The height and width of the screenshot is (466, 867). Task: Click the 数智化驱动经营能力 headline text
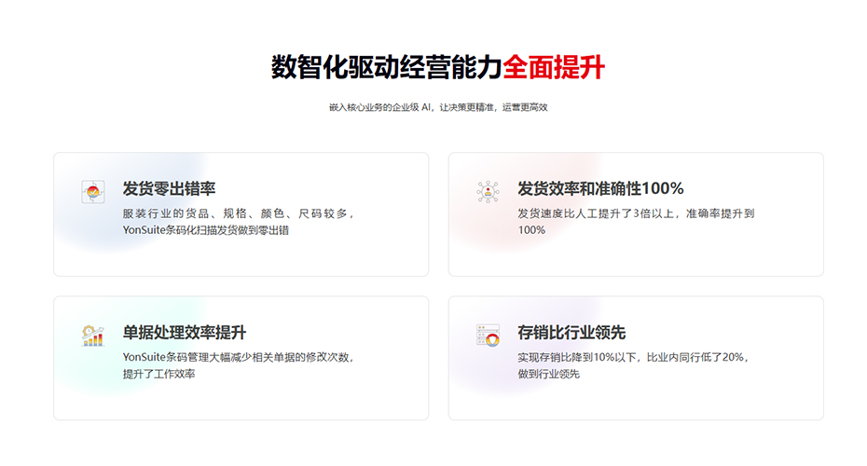[x=386, y=68]
